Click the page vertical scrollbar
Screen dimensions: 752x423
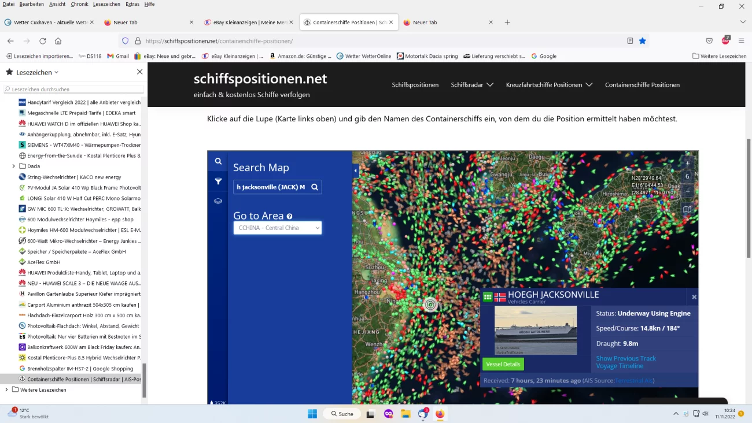click(749, 198)
